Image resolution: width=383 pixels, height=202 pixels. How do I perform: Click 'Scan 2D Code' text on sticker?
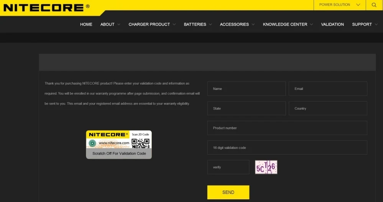click(x=140, y=135)
